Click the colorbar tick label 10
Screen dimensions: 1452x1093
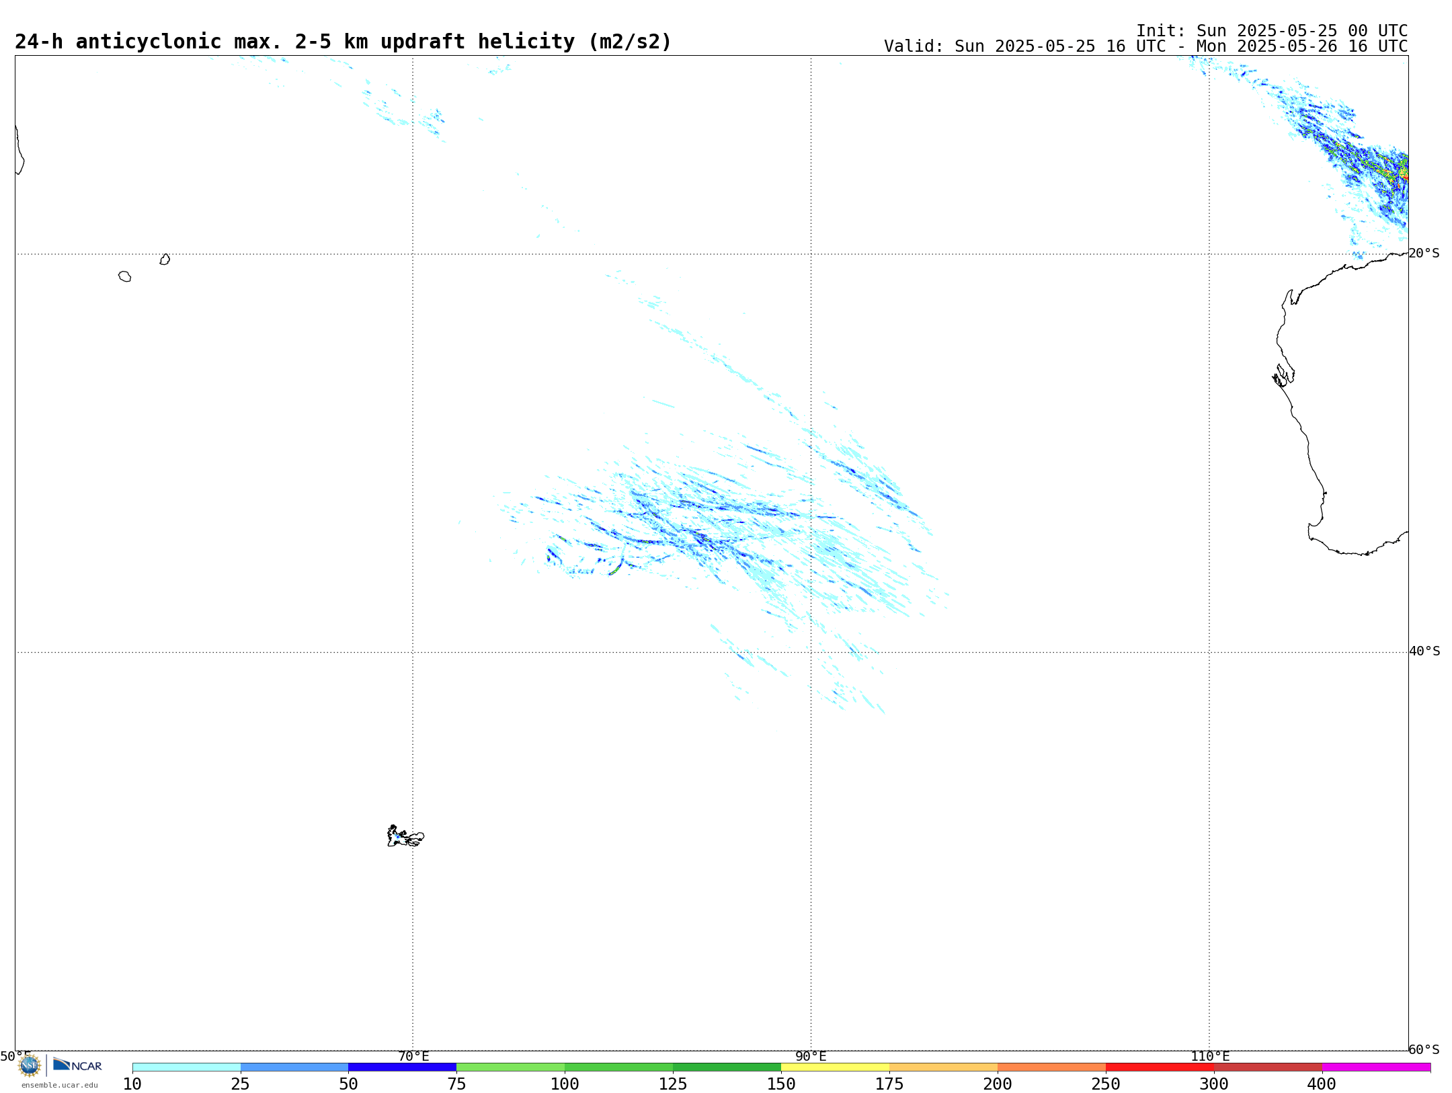[132, 1084]
